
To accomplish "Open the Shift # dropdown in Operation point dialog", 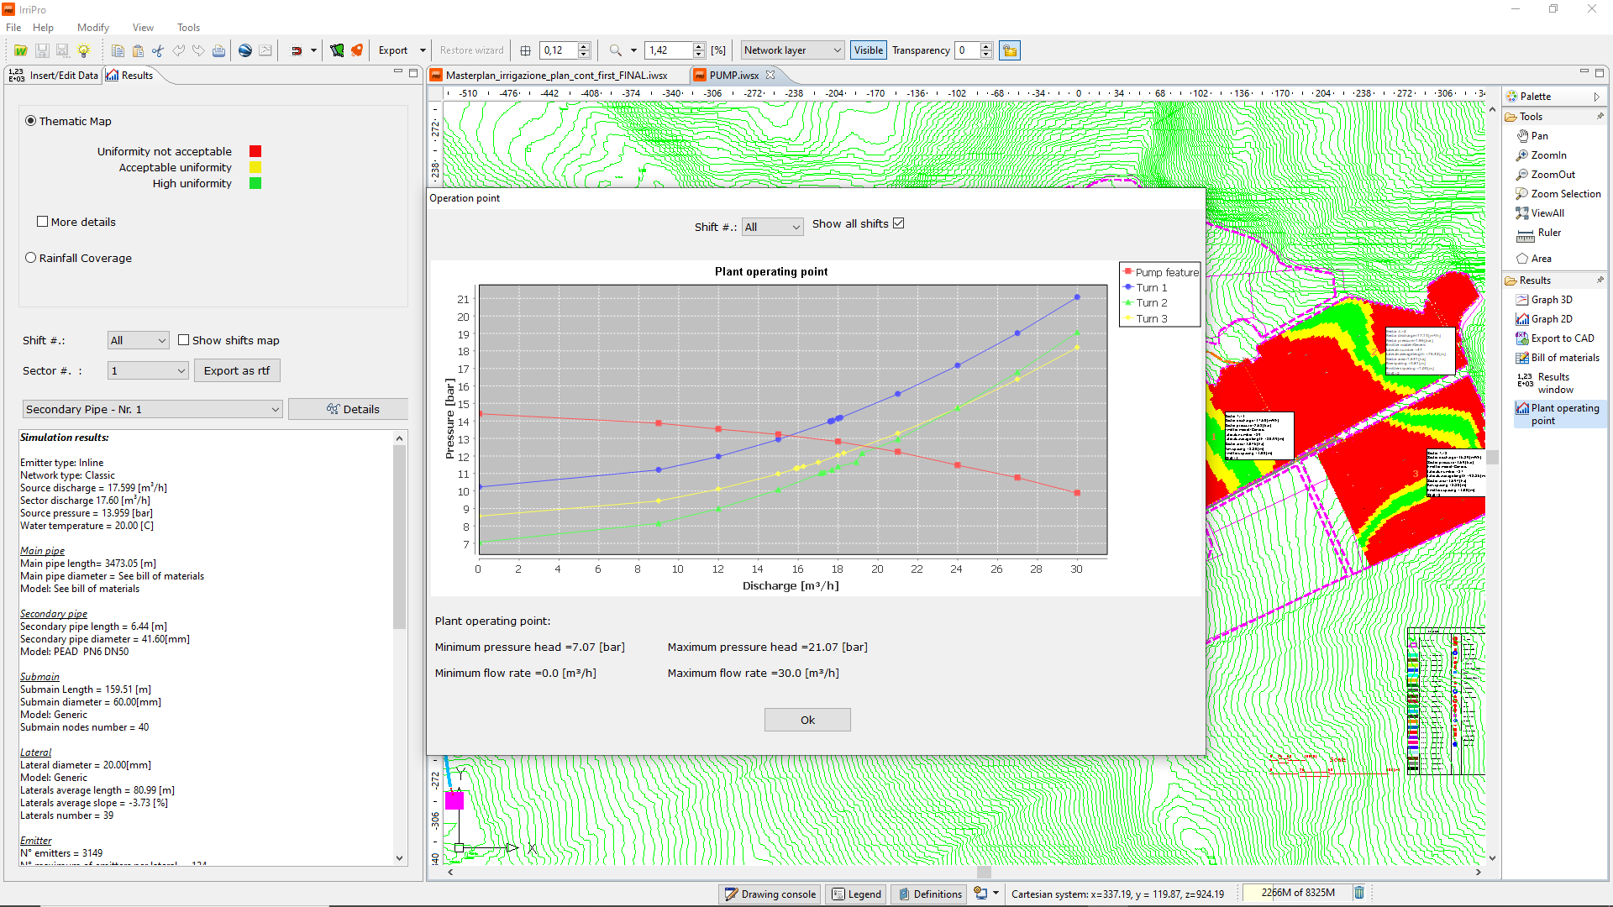I will (772, 227).
